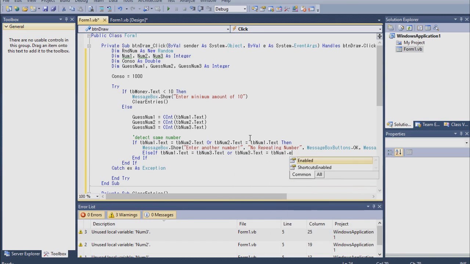Click the Solution Explorer toolbar icon
470x264 pixels.
click(254, 9)
